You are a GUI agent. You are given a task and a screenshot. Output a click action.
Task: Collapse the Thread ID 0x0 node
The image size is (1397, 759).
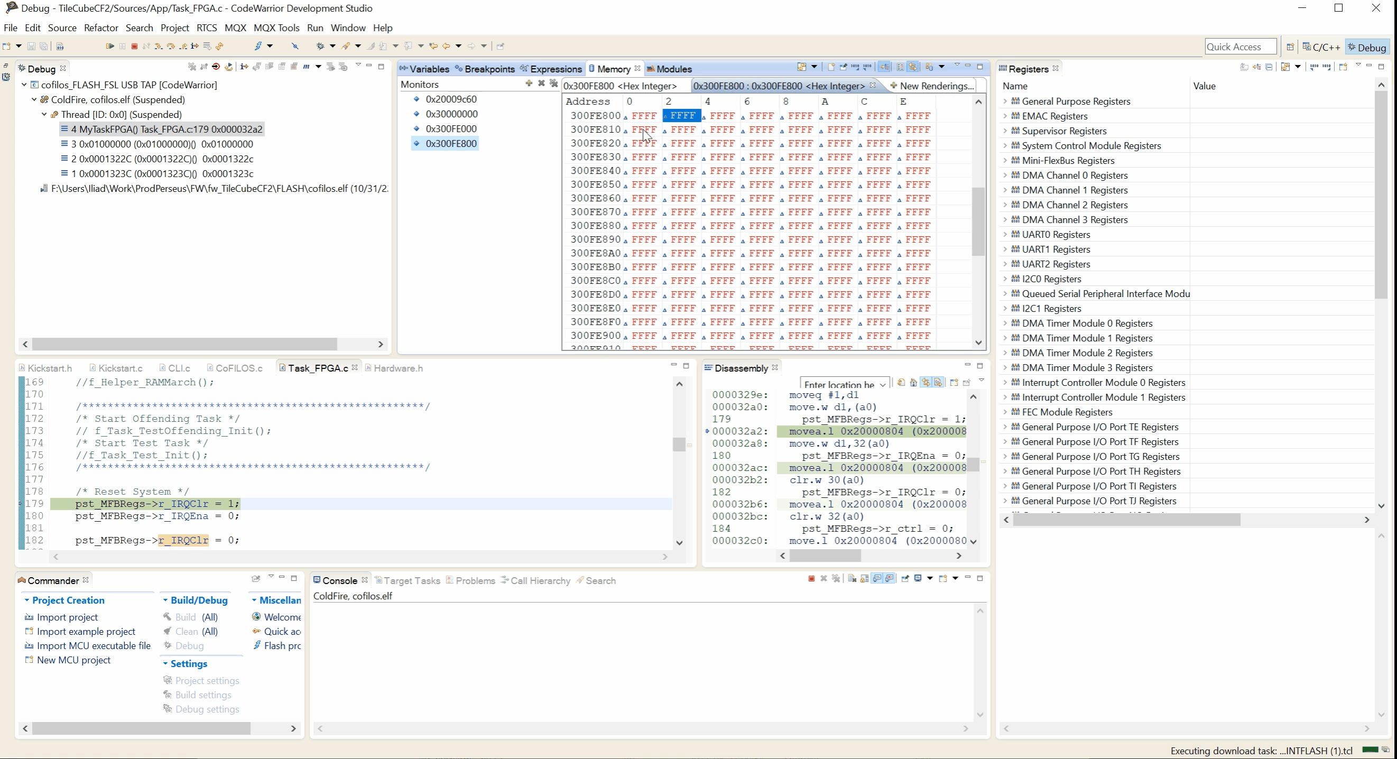(44, 114)
